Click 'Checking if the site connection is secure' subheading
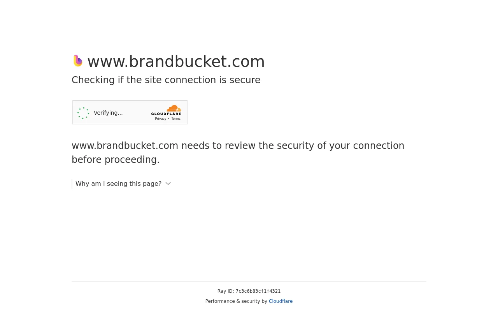This screenshot has width=498, height=311. pyautogui.click(x=166, y=80)
